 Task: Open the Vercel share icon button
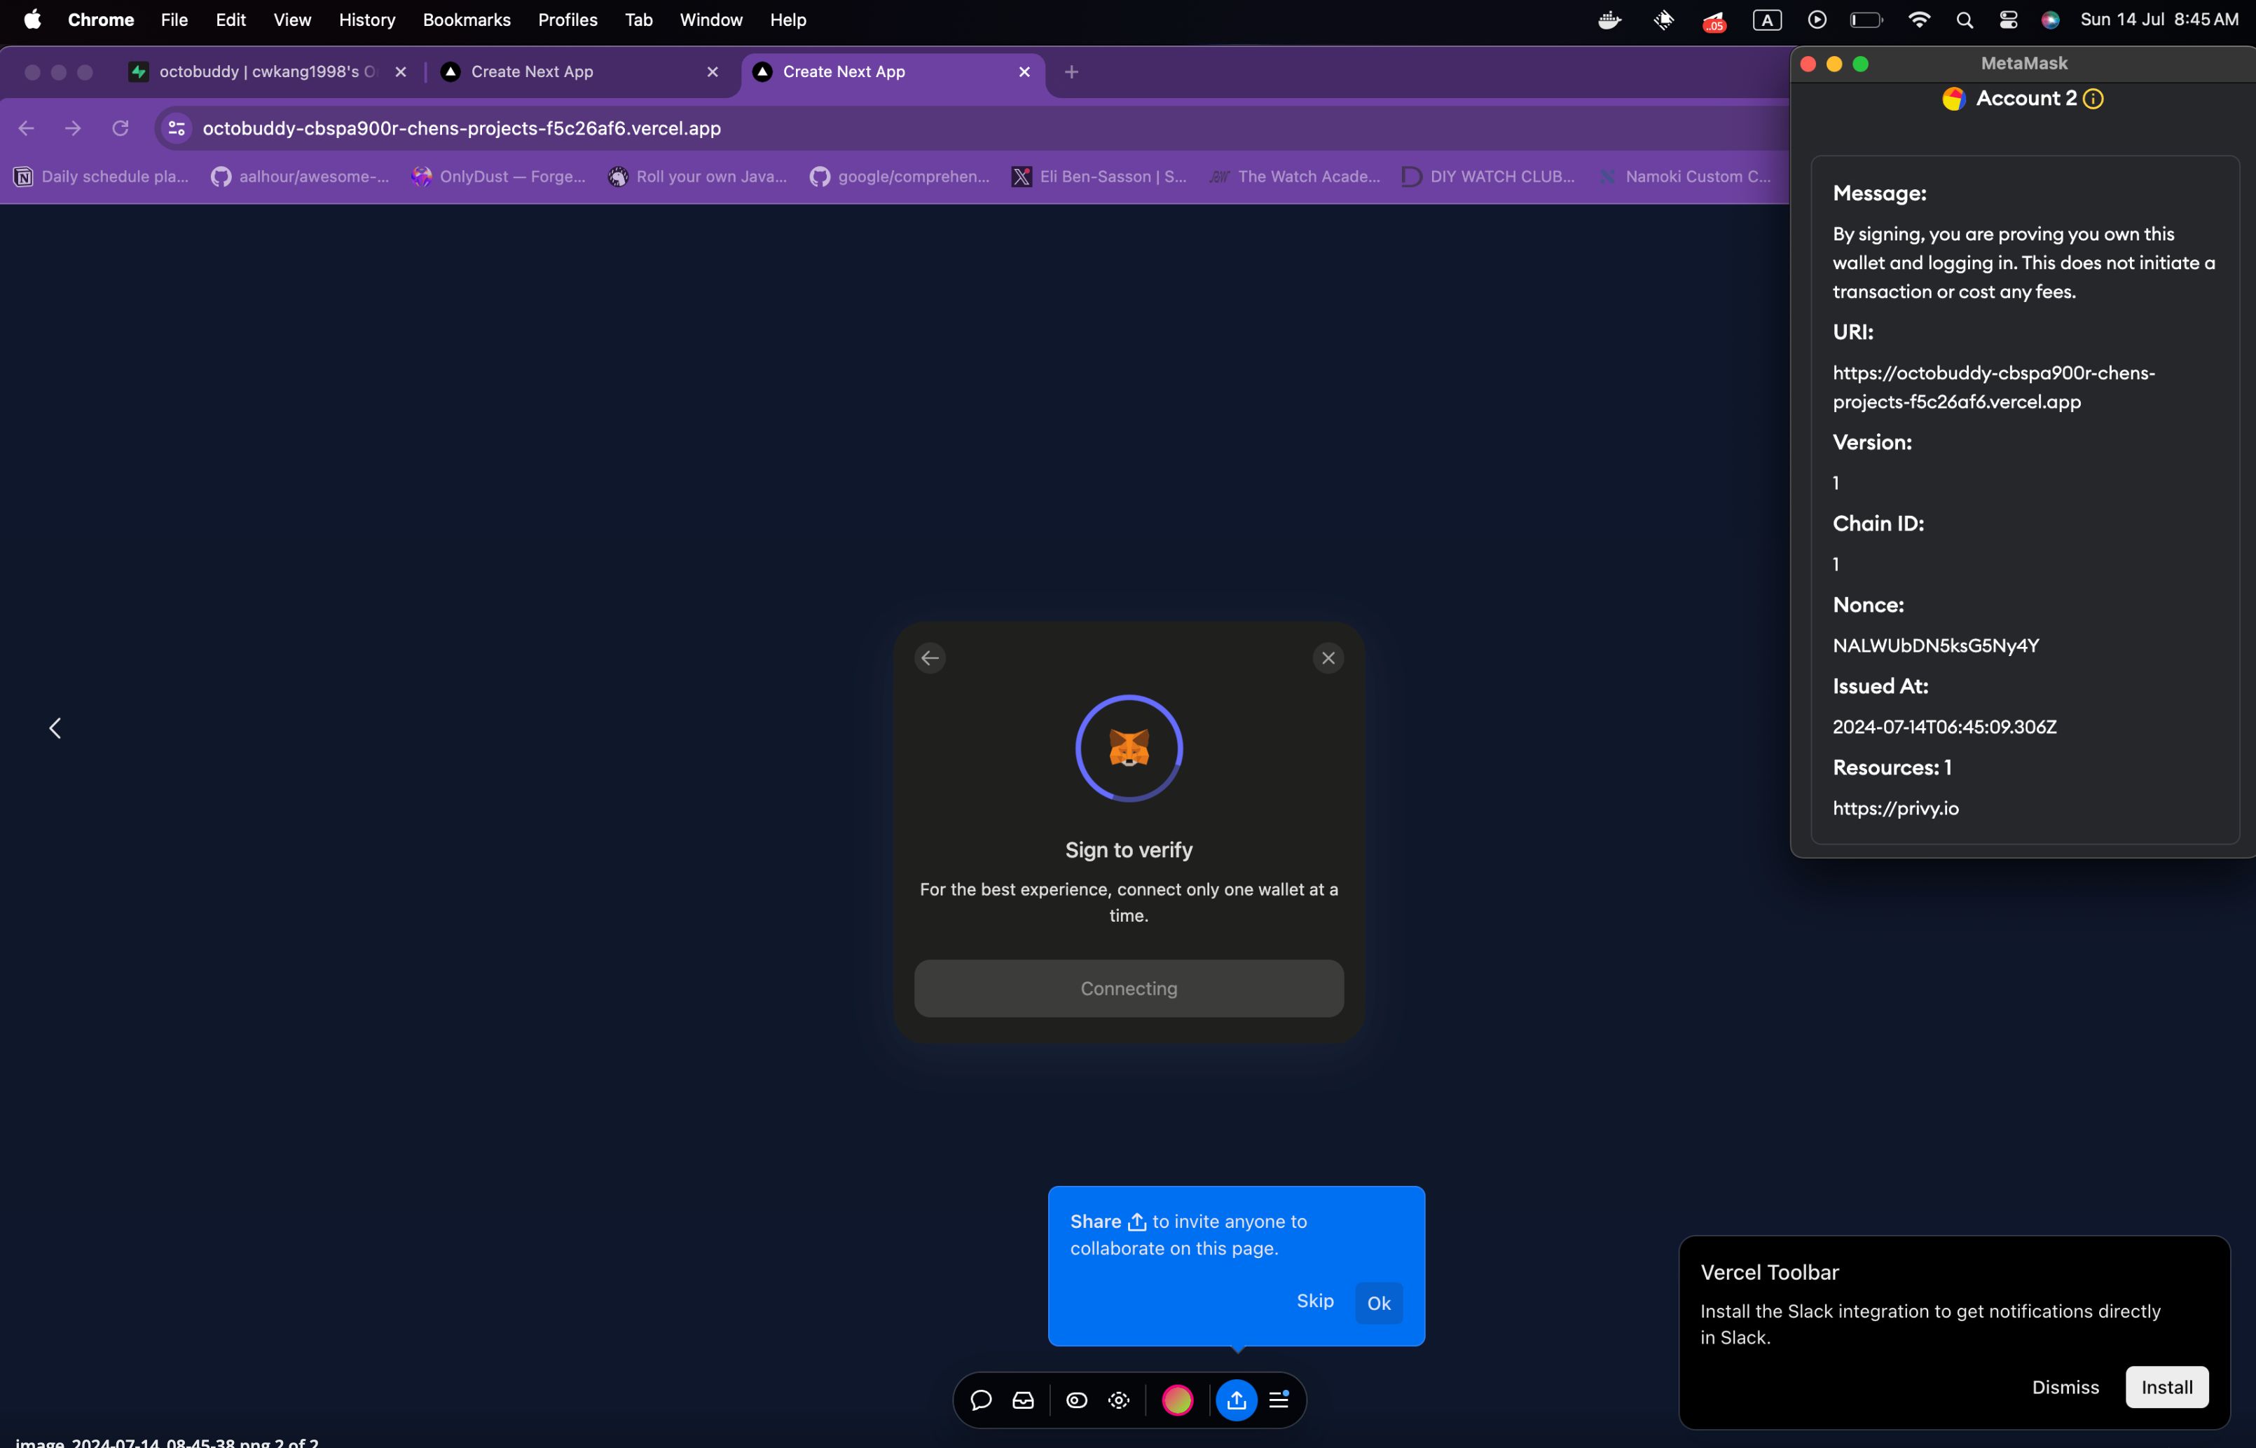(x=1235, y=1400)
